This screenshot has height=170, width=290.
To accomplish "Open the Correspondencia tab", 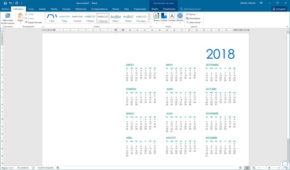I will pyautogui.click(x=99, y=9).
